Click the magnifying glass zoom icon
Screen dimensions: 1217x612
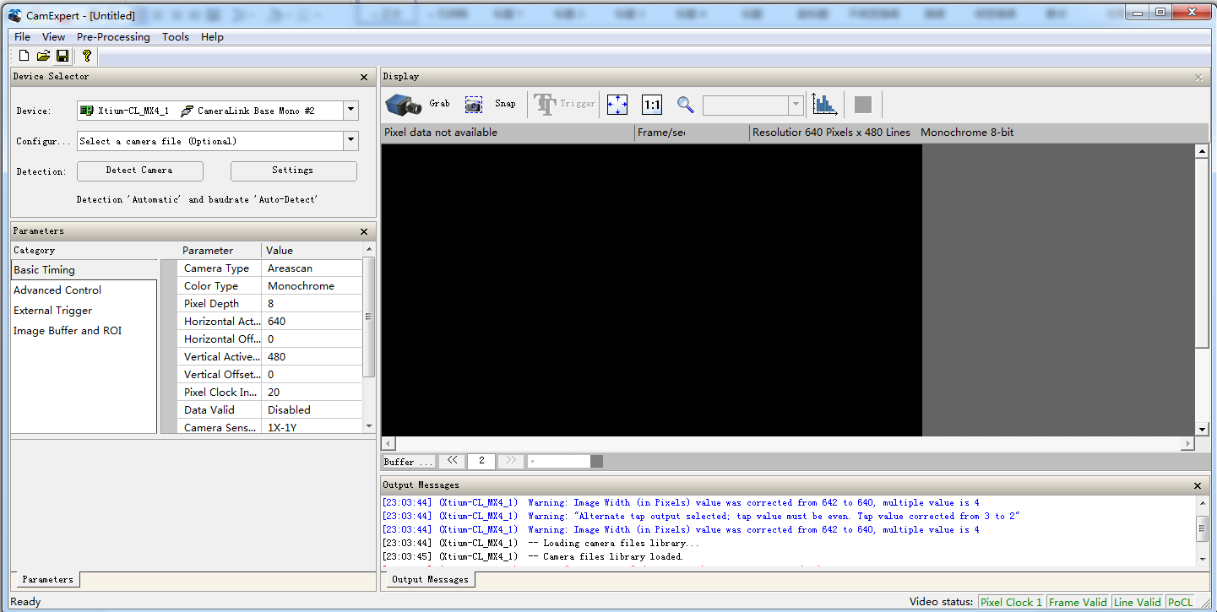point(686,105)
